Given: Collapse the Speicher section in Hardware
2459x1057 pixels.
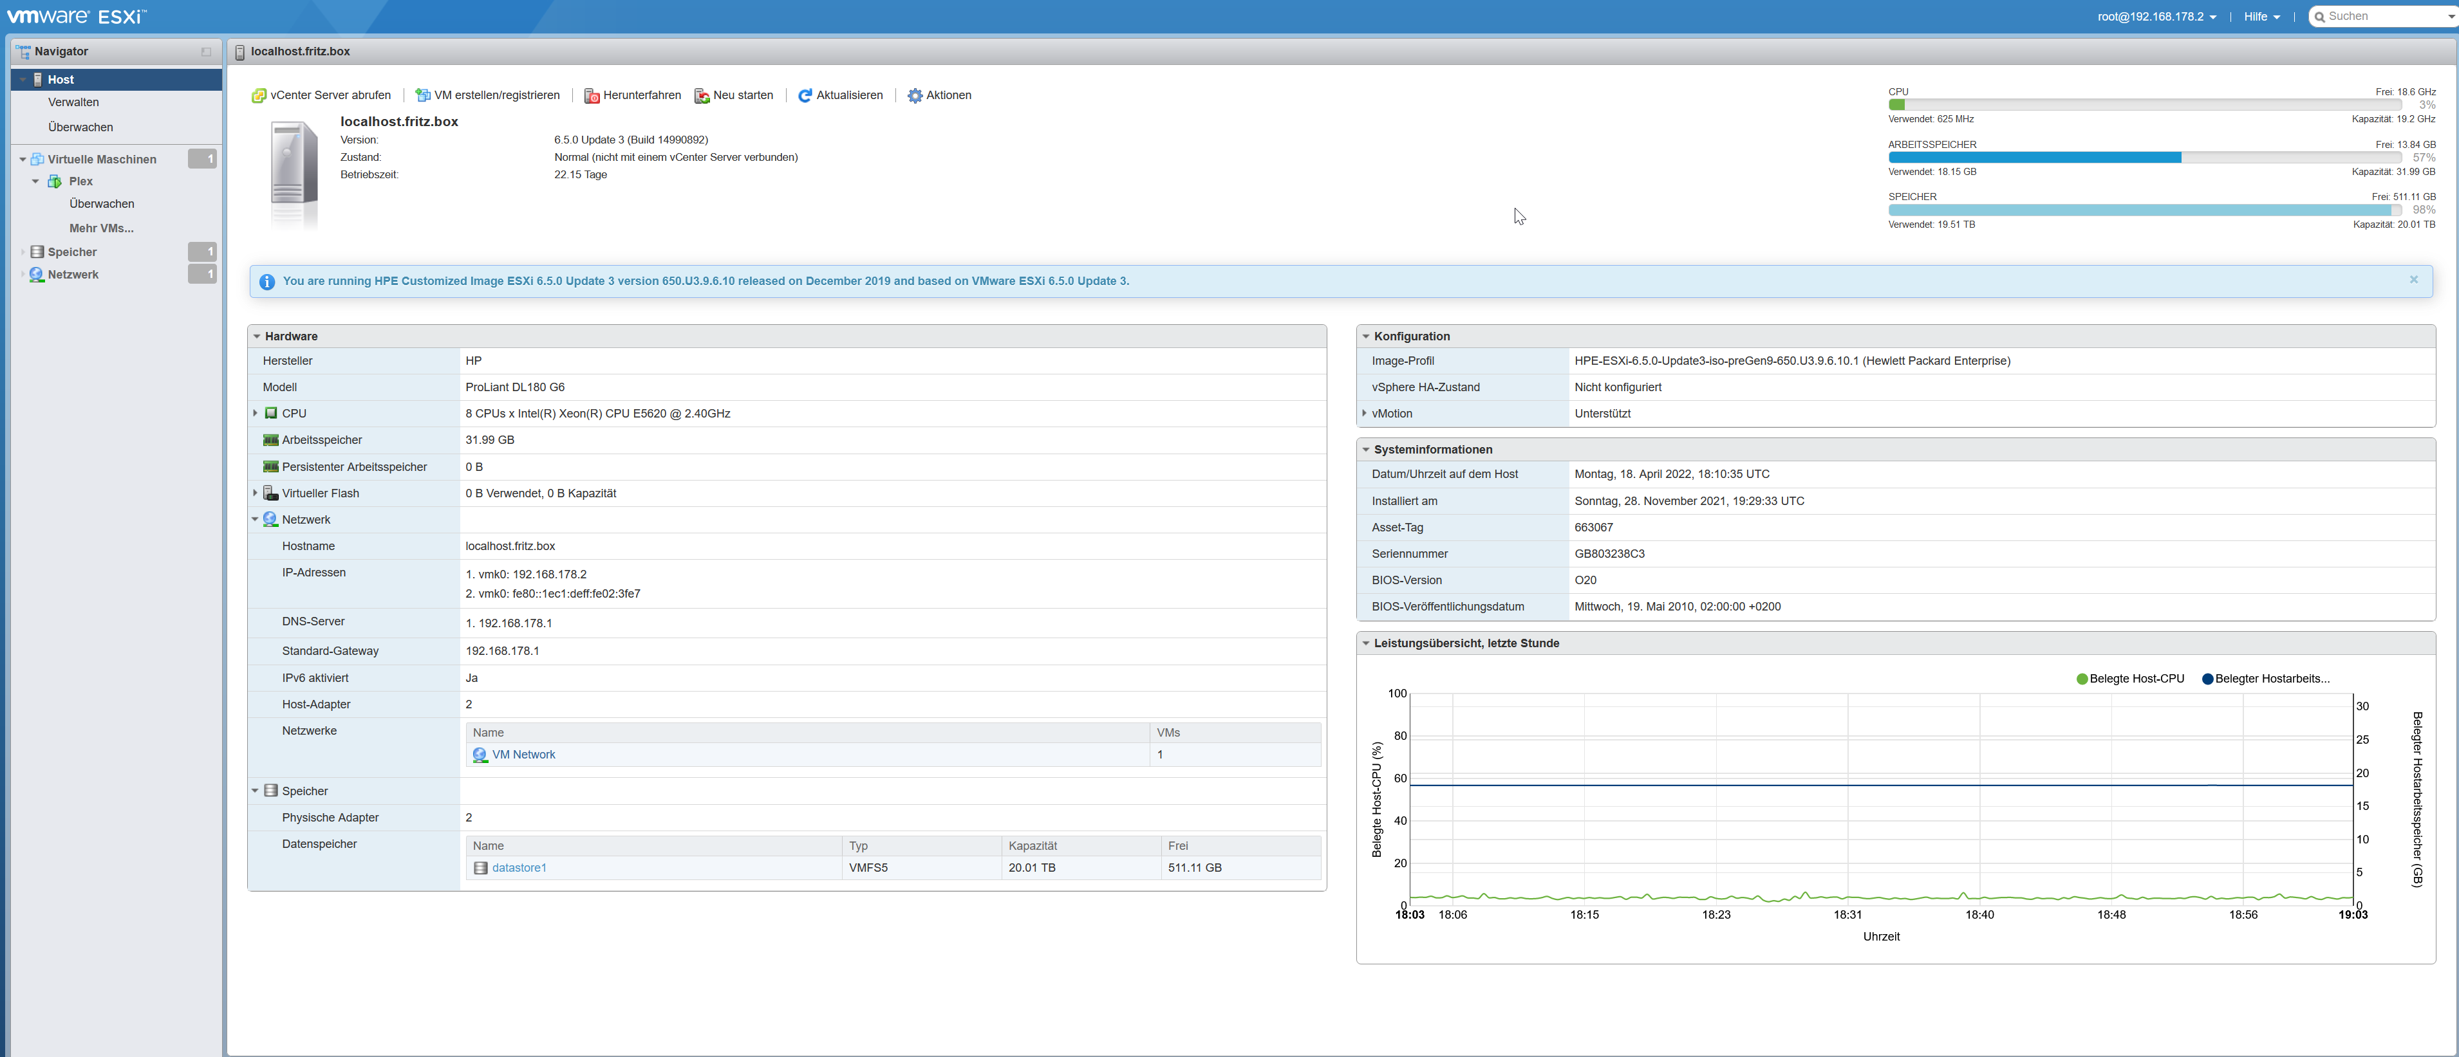Looking at the screenshot, I should click(x=255, y=791).
